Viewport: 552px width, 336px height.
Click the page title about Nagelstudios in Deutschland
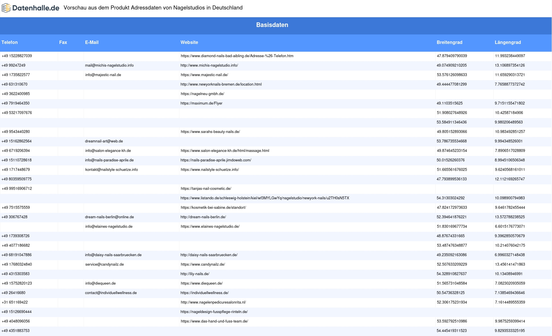tap(153, 8)
